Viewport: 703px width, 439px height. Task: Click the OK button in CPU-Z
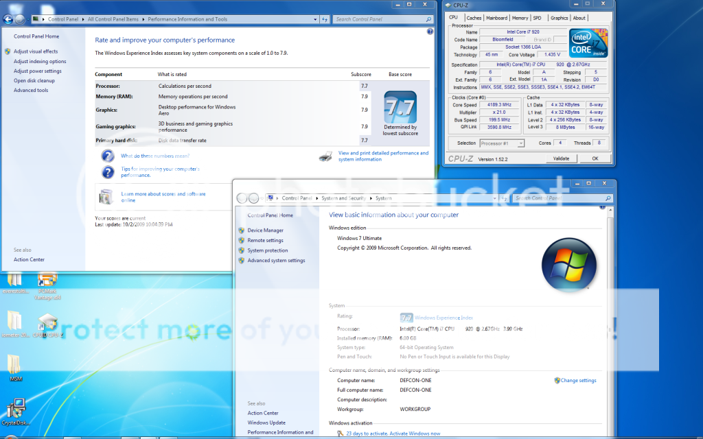pos(595,158)
